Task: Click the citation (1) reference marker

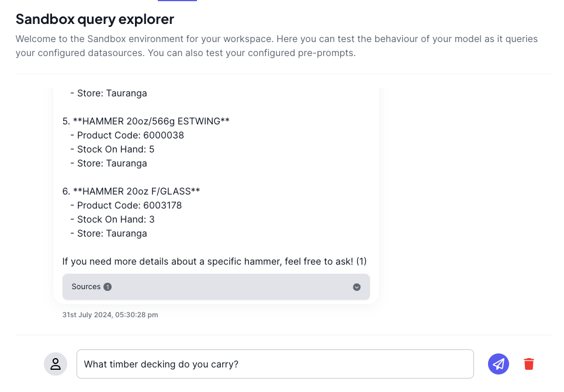Action: (x=361, y=261)
